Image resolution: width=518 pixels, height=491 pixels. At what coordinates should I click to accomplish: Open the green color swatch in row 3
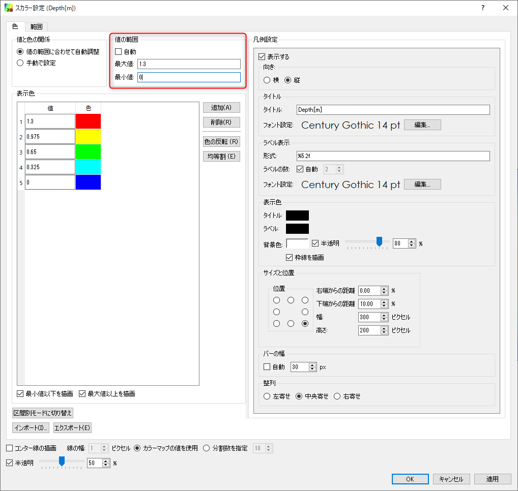click(x=88, y=151)
